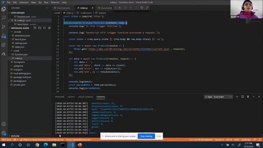Click Hide link in sharing bar
The image size is (263, 148).
(159, 136)
